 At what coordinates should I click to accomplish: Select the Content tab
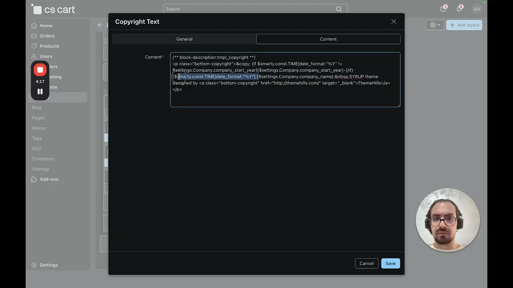point(328,39)
